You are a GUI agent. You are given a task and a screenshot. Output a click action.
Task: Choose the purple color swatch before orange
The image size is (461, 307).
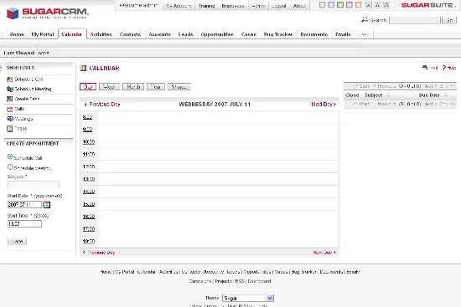tap(350, 5)
